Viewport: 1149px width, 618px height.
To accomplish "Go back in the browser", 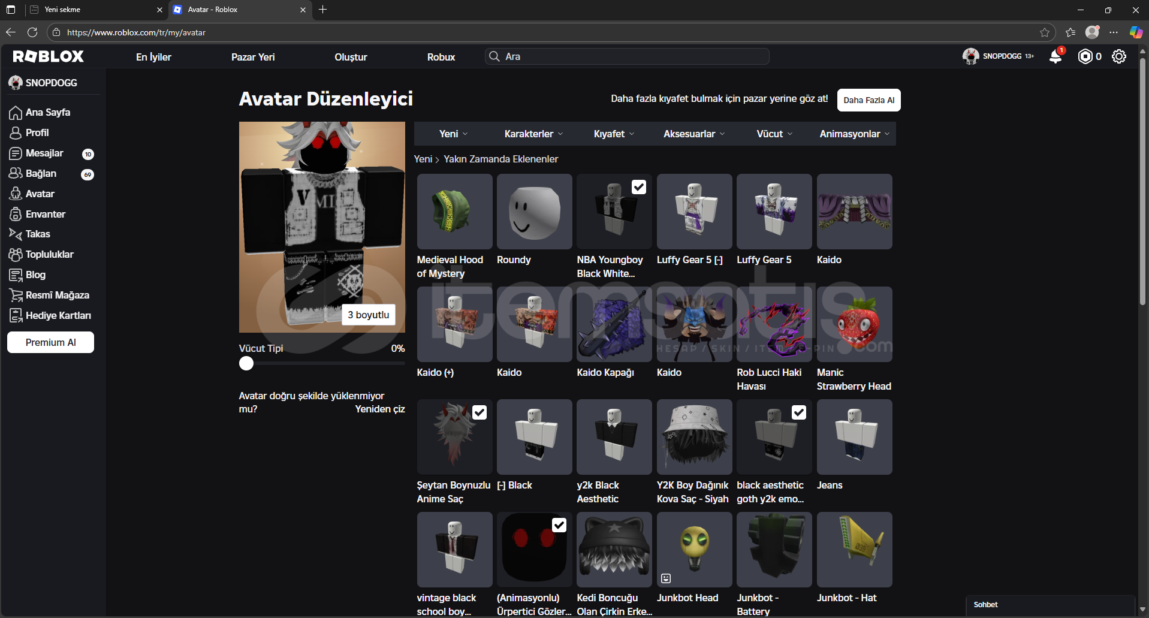I will (11, 32).
